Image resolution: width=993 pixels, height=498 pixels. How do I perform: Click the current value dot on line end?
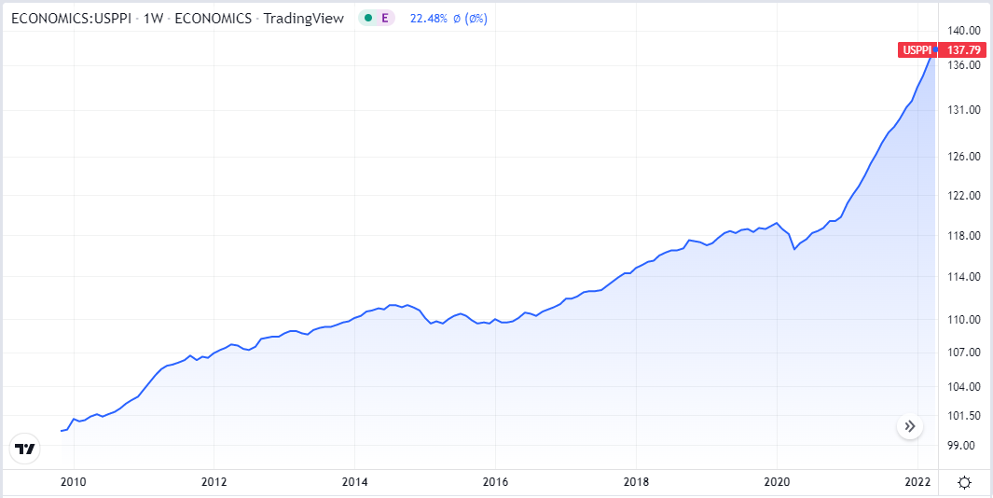pos(935,49)
